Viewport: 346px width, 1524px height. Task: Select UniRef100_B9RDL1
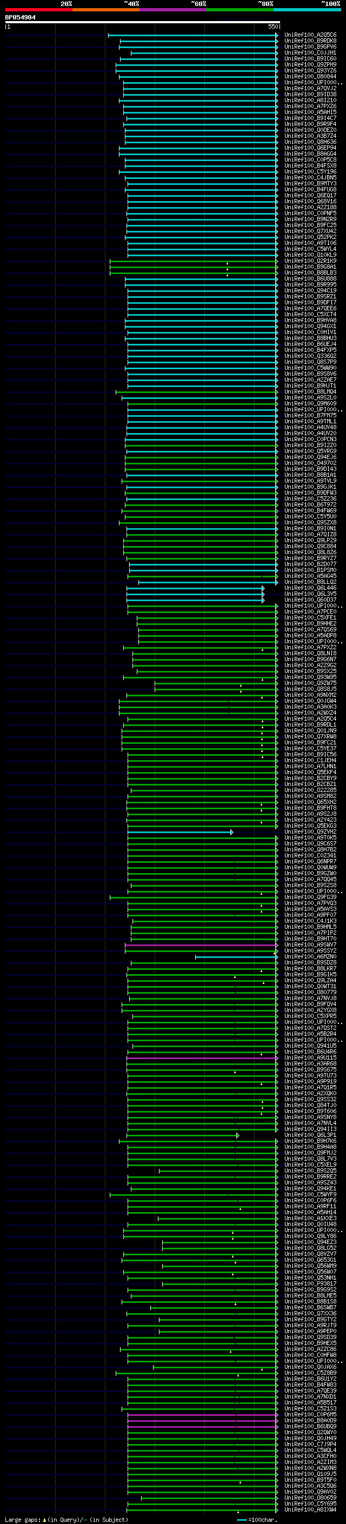pos(310,725)
